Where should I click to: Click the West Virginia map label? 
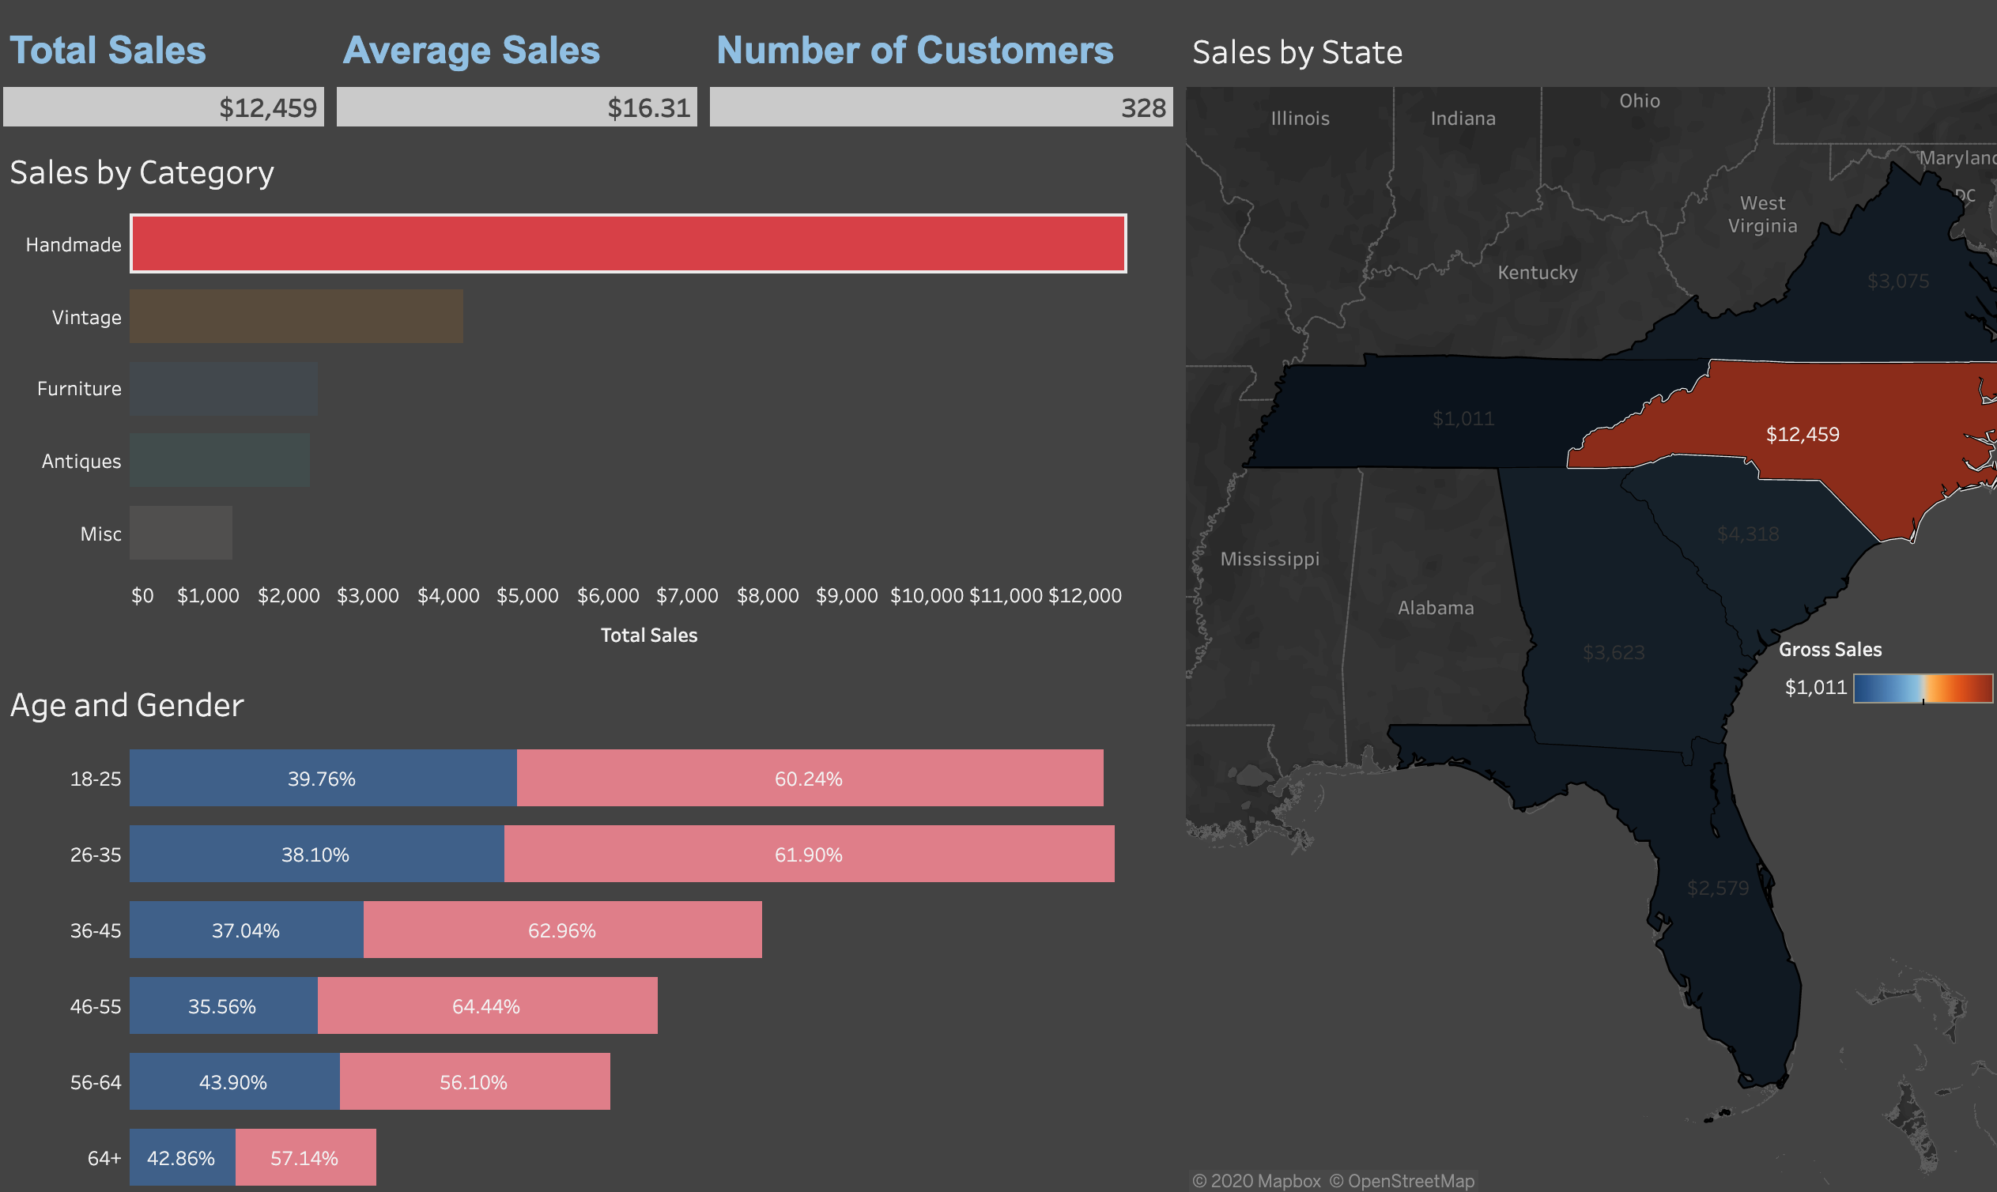pyautogui.click(x=1762, y=214)
